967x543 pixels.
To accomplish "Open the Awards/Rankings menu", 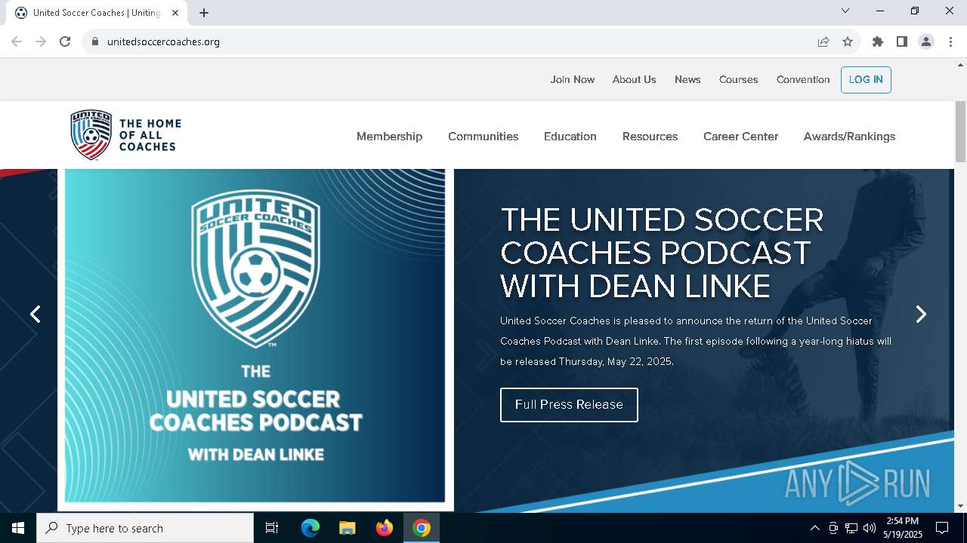I will (849, 137).
